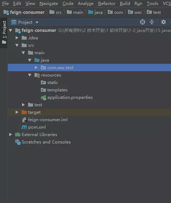Click feign-consumer module icon in tree root
Screen dimensions: 171x203
click(18, 31)
